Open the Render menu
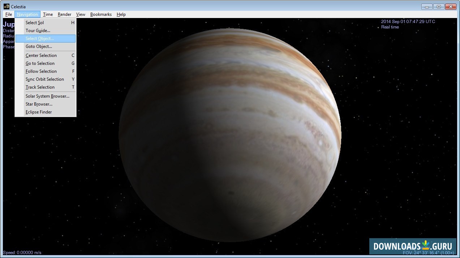 coord(64,14)
